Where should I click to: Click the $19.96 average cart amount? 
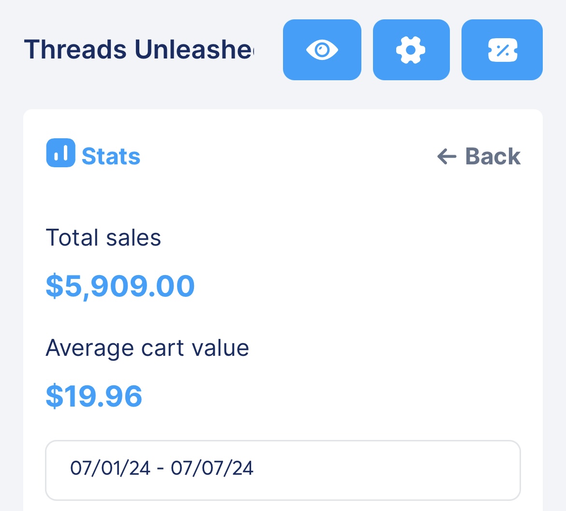pyautogui.click(x=94, y=396)
